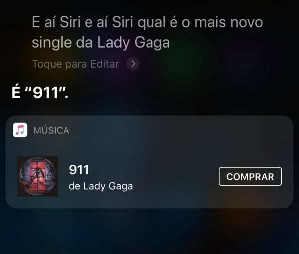
Task: Select the number 911 in Siri's reply
Action: tap(46, 93)
